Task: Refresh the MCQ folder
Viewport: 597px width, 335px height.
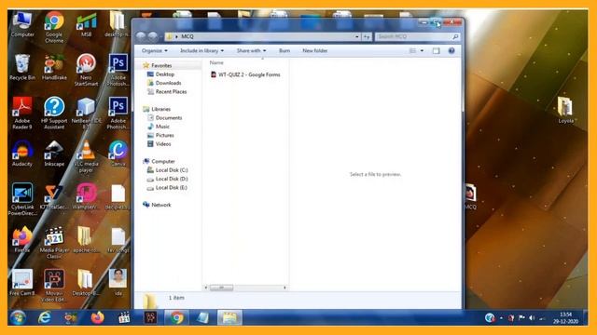Action: coord(367,36)
